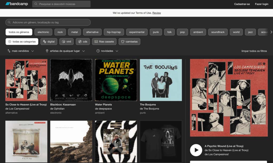This screenshot has width=273, height=163.
Task: Filter by jazz genre
Action: point(250,32)
